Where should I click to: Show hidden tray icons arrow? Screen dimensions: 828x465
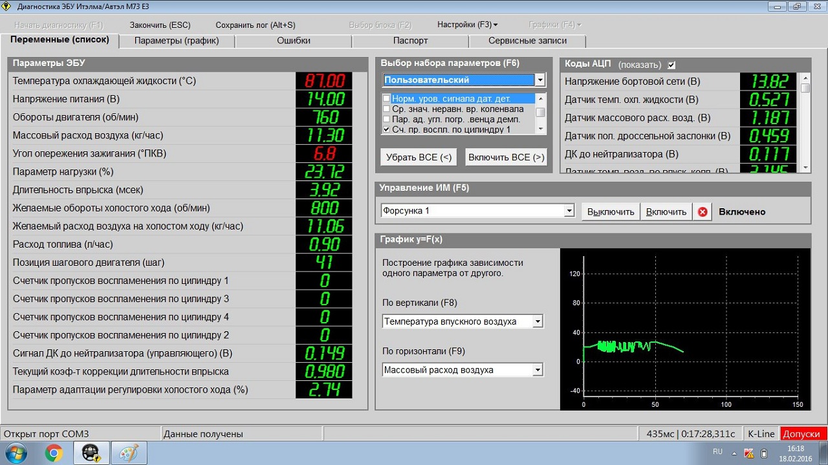point(734,453)
